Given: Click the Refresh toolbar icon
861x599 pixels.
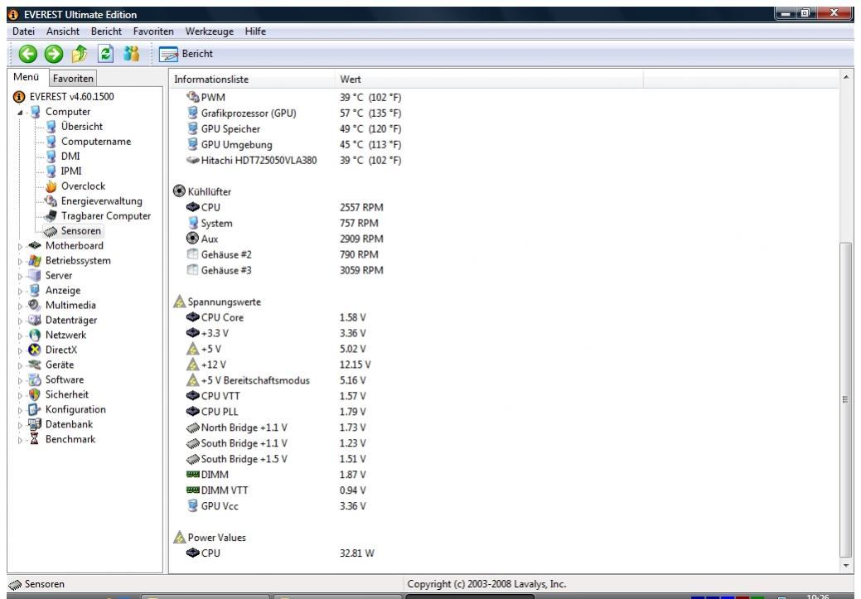Looking at the screenshot, I should 105,53.
